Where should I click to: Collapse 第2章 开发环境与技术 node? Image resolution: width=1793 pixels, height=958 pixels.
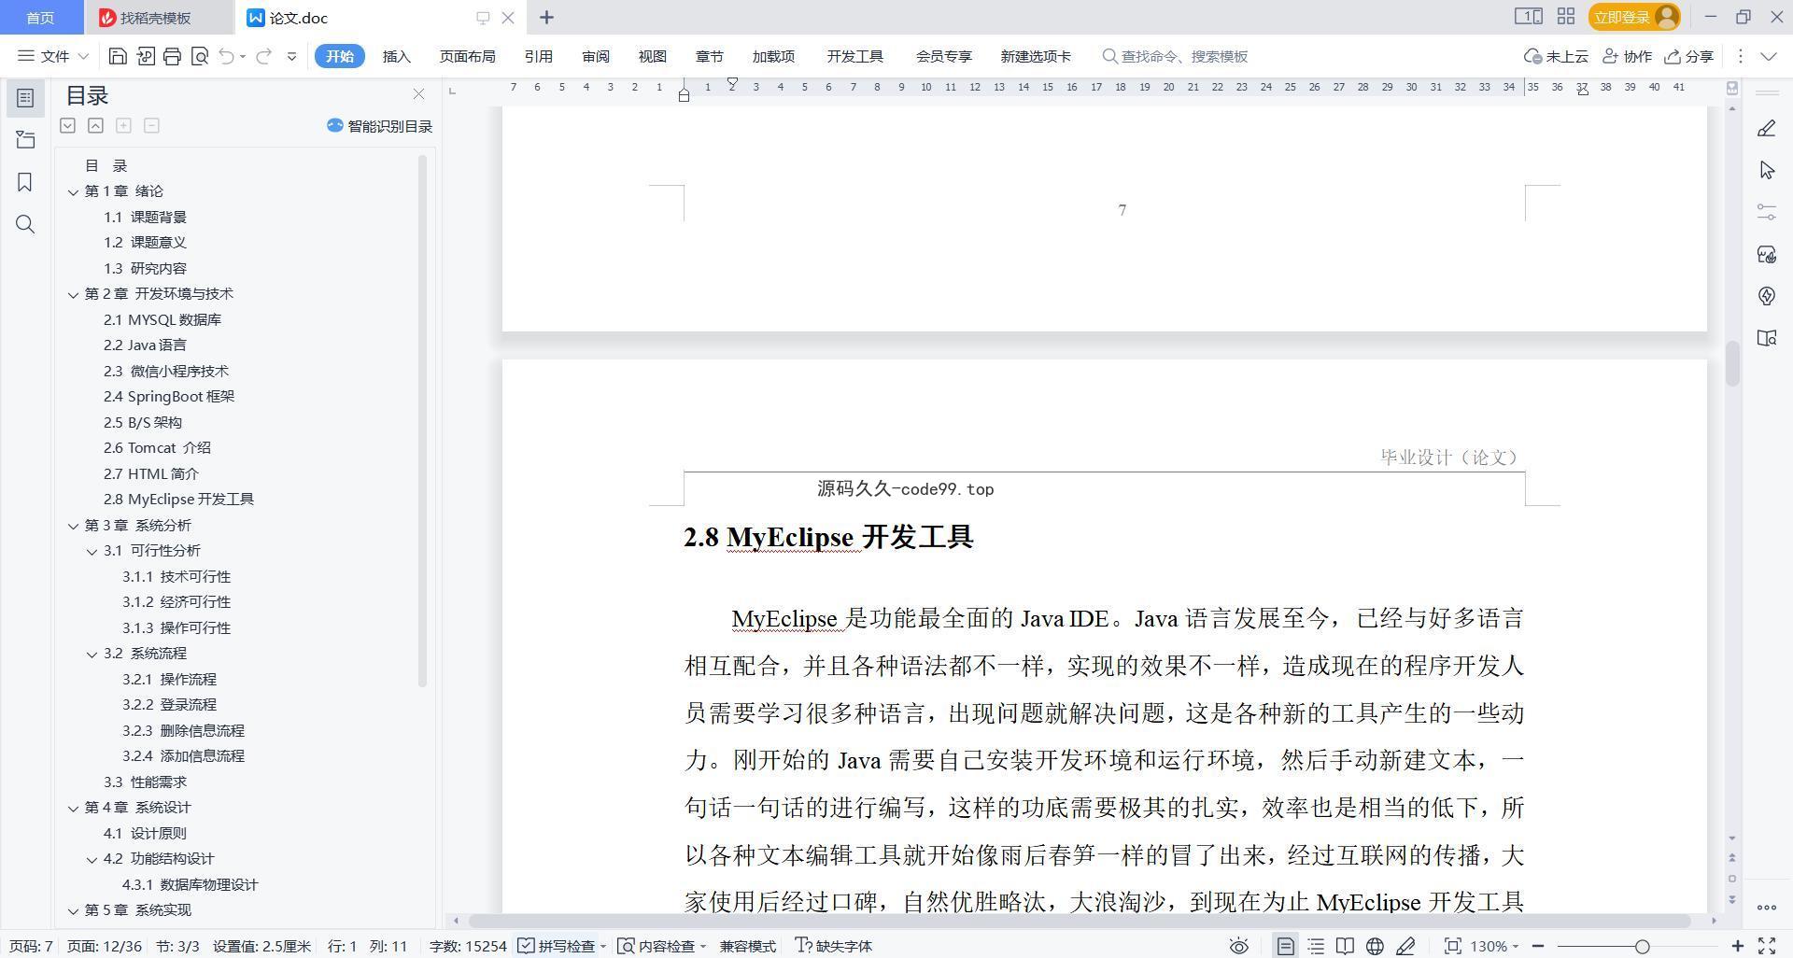point(73,294)
